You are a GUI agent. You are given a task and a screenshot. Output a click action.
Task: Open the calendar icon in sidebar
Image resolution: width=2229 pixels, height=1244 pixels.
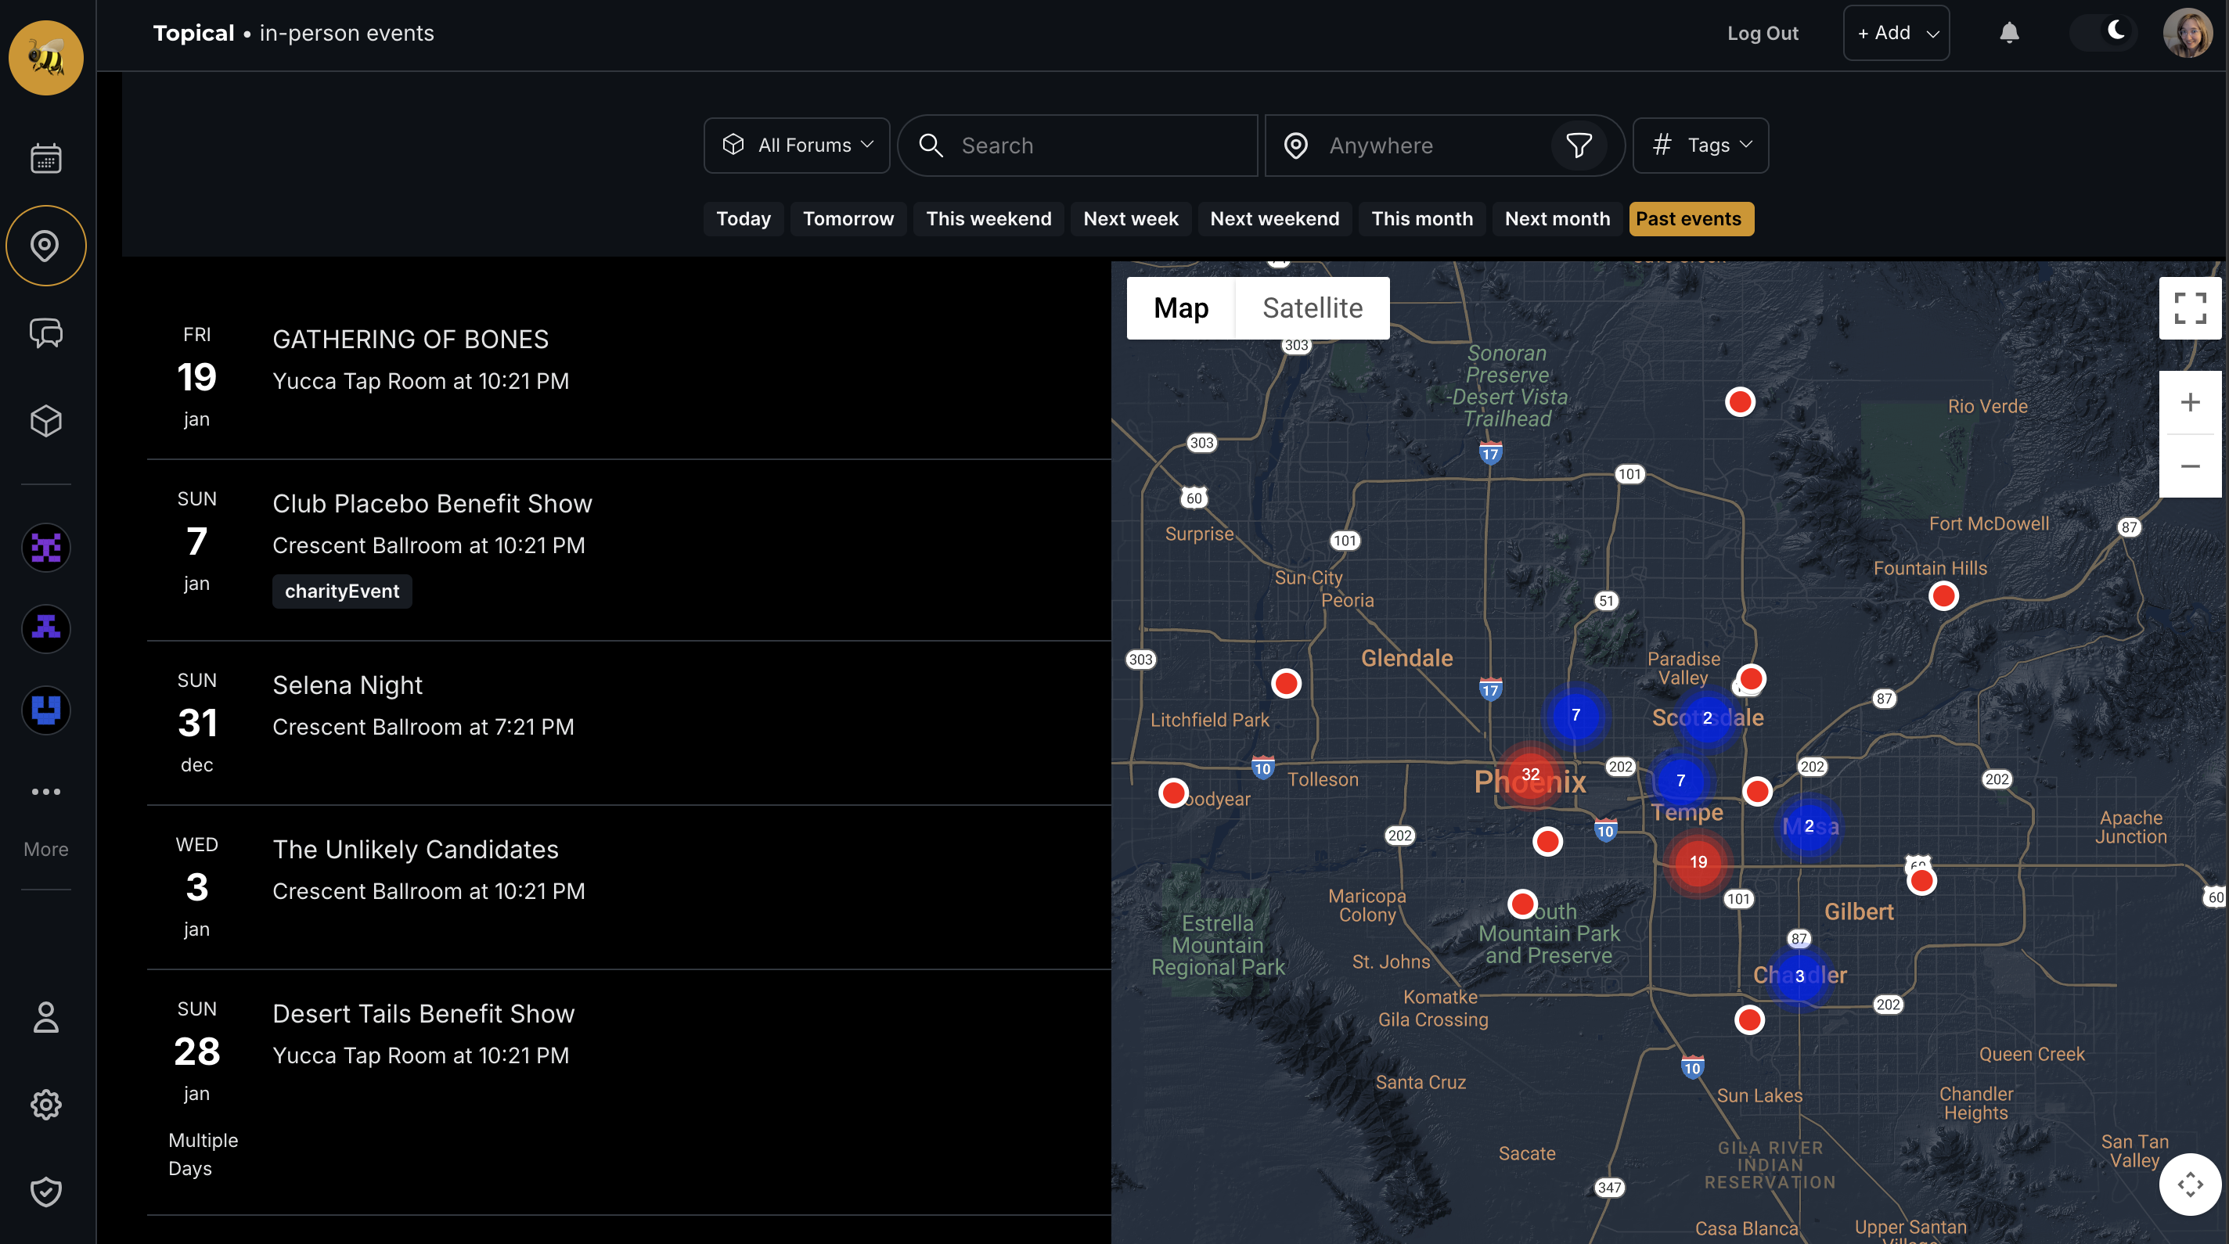coord(46,158)
